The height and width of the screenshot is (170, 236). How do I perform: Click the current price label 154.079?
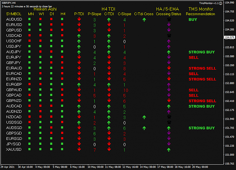(x=230, y=37)
